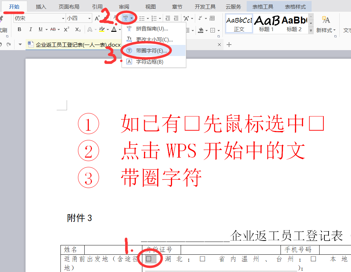Open the 云服务 tab
The image size is (351, 272).
tap(233, 7)
